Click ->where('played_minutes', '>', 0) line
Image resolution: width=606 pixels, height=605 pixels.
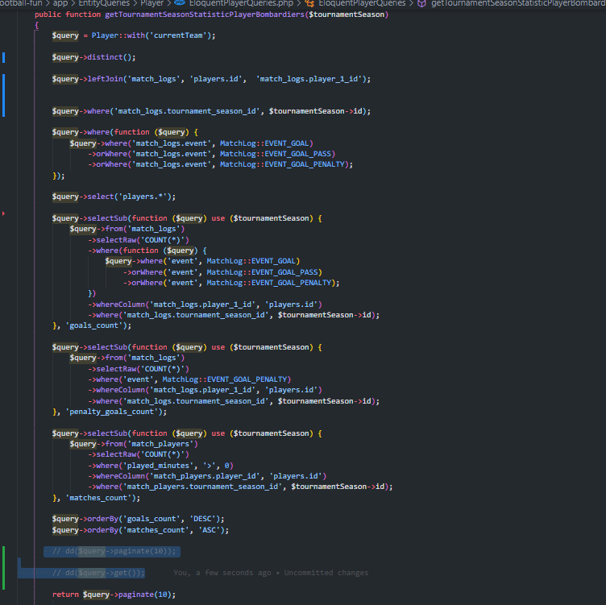pyautogui.click(x=160, y=466)
